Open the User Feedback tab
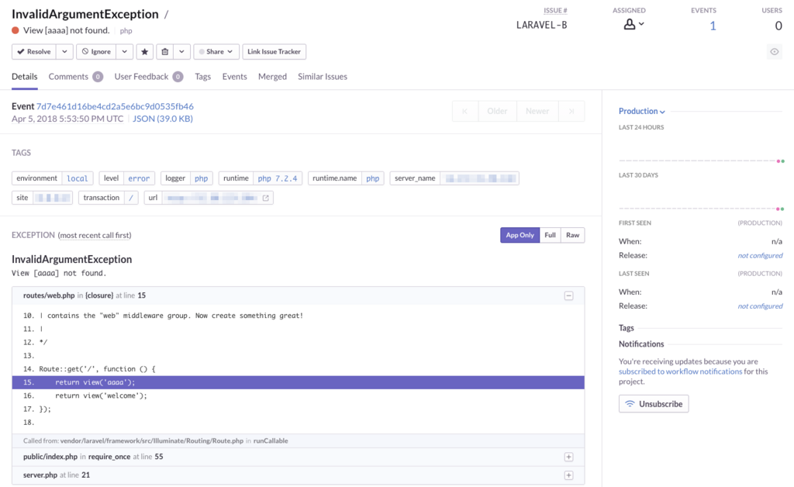 tap(148, 77)
